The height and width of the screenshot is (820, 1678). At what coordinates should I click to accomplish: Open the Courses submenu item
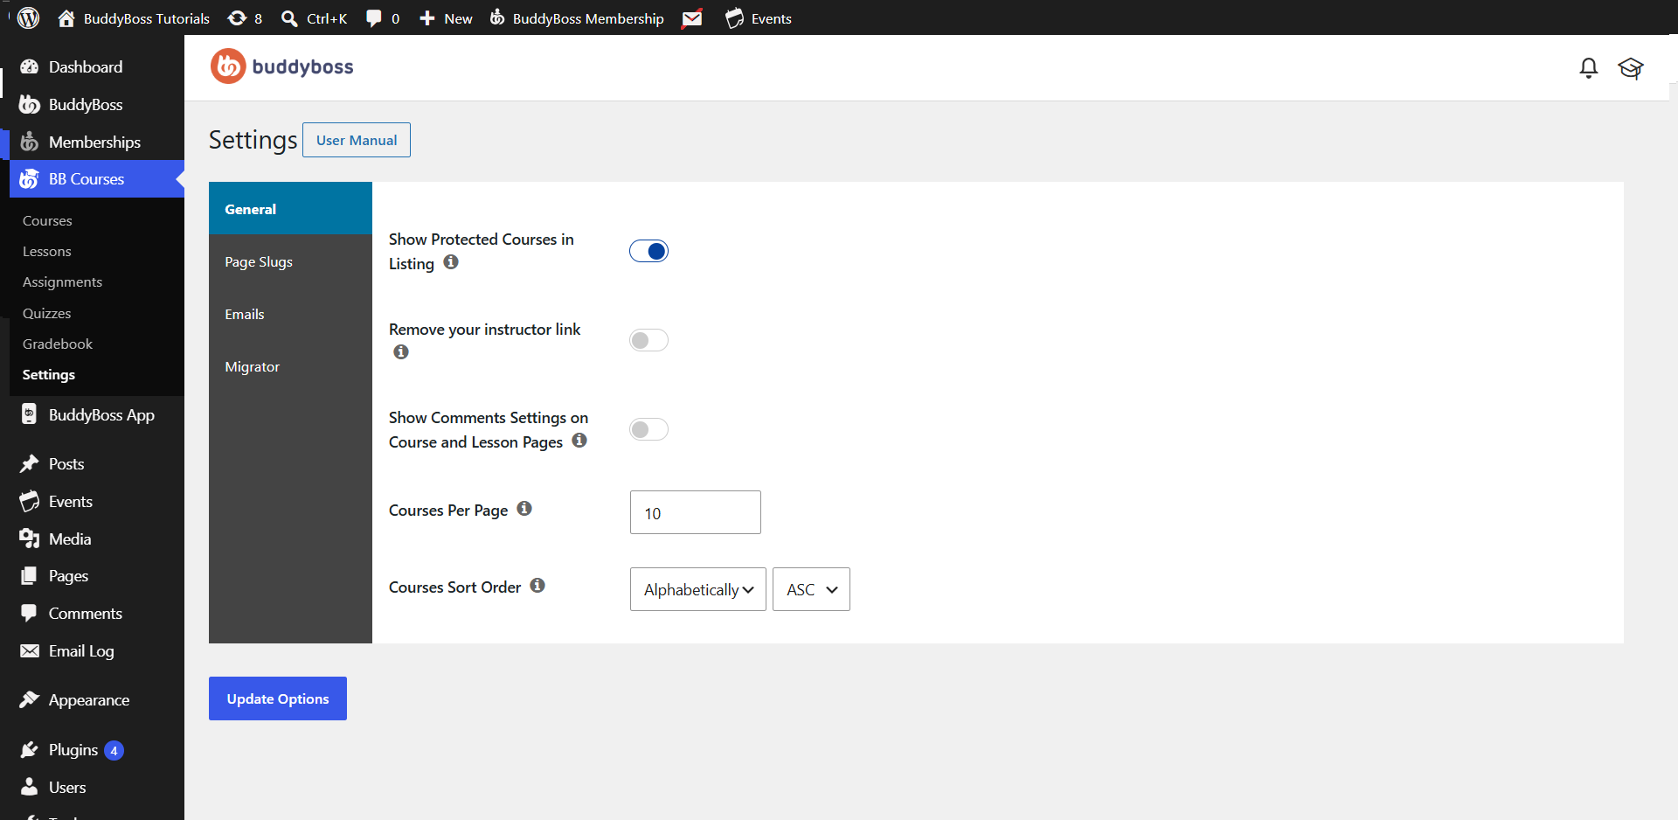pyautogui.click(x=47, y=220)
